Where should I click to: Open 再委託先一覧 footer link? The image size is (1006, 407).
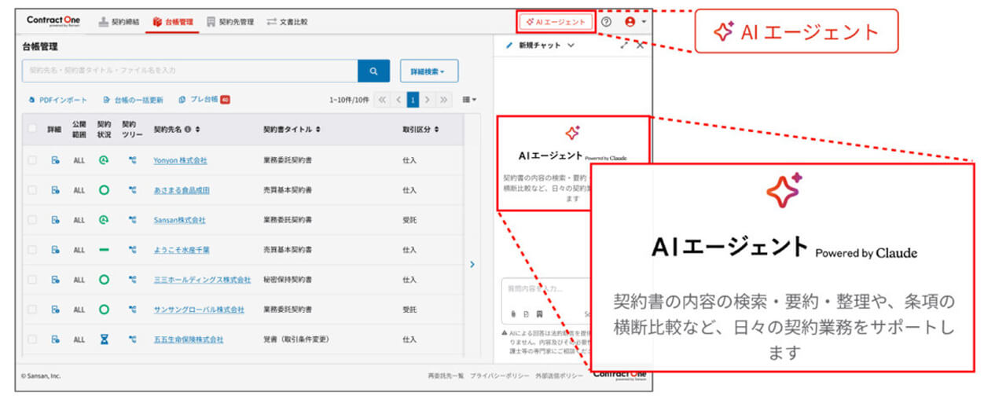point(446,376)
